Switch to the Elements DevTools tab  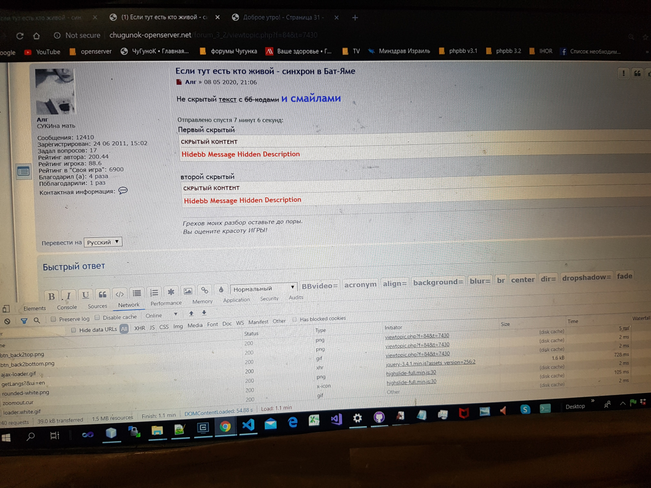point(35,309)
